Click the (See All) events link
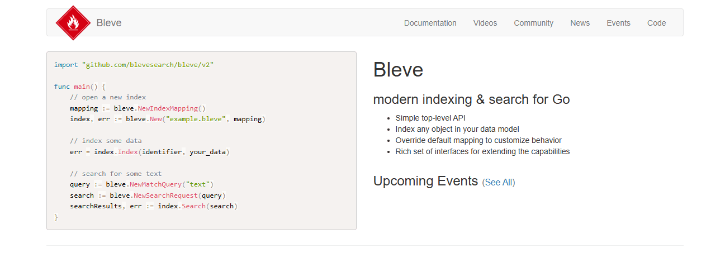Viewport: 725px width, 253px height. 499,183
